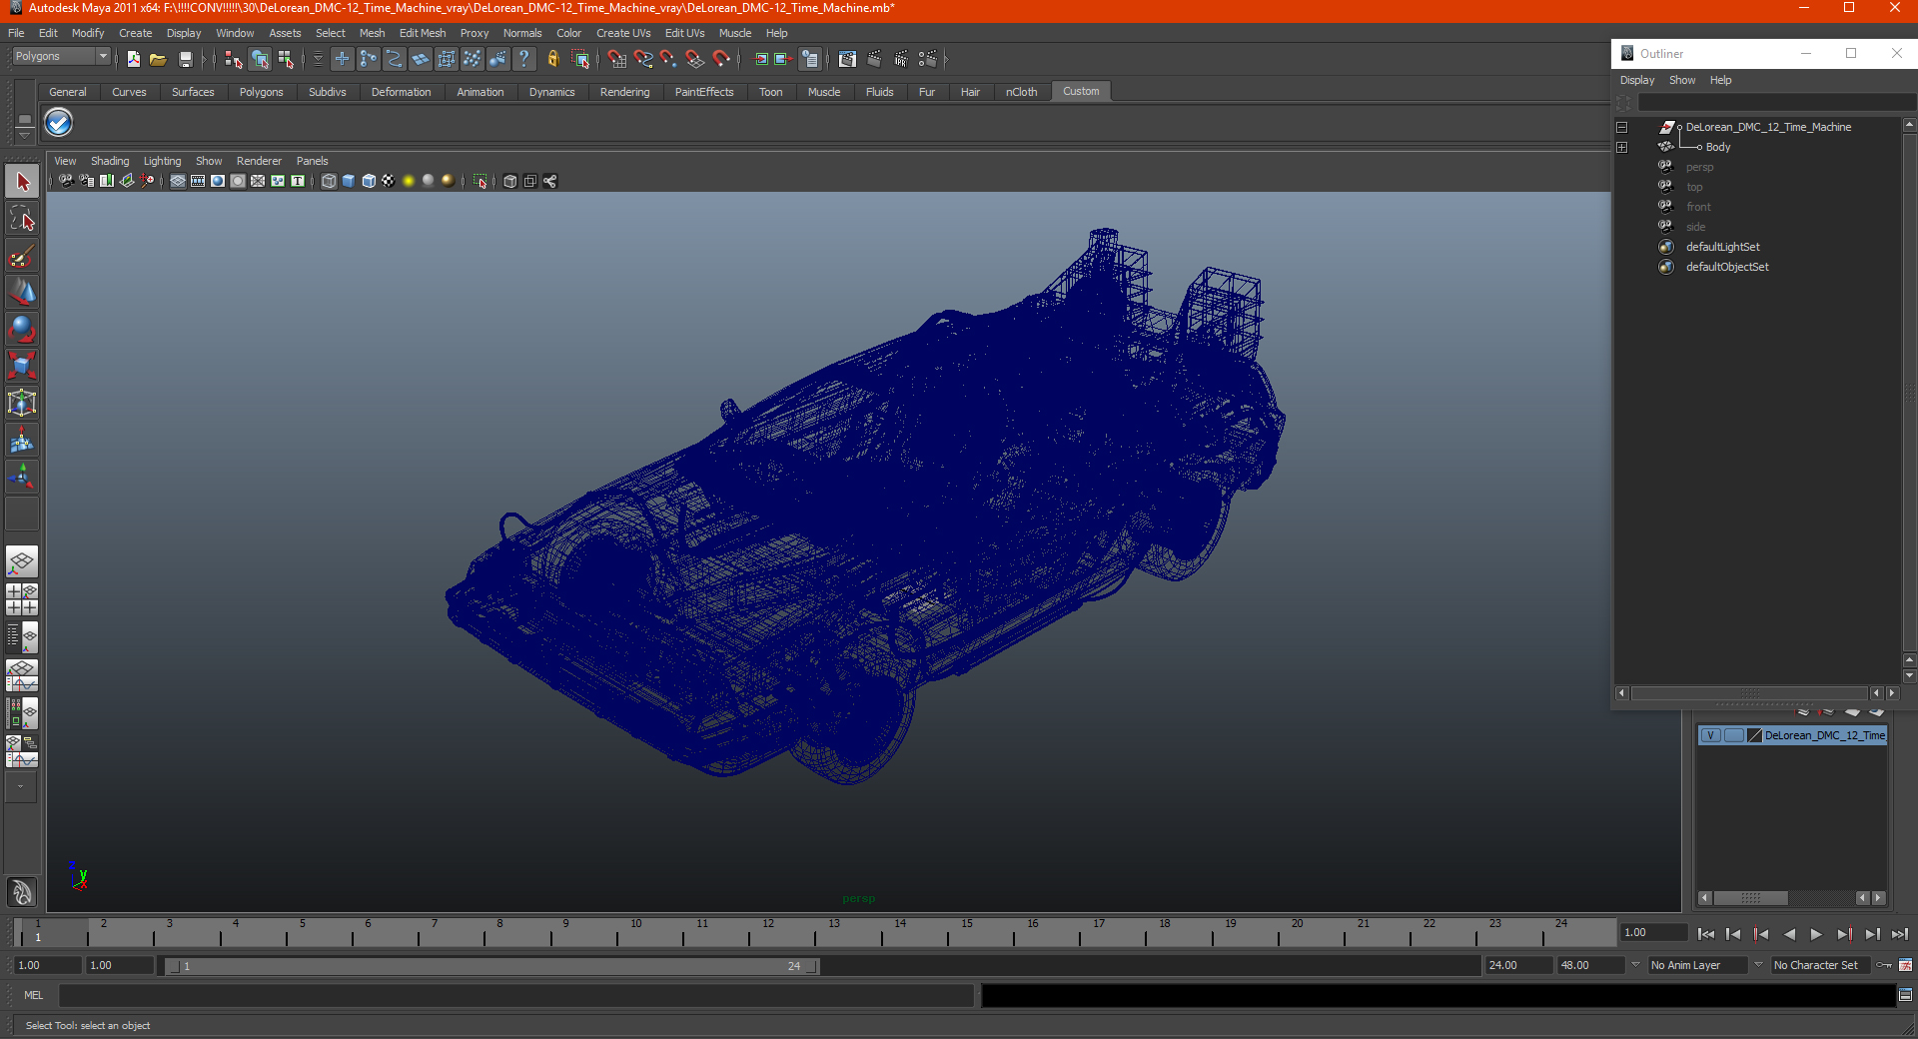
Task: Go to end of playback range
Action: pos(1900,934)
